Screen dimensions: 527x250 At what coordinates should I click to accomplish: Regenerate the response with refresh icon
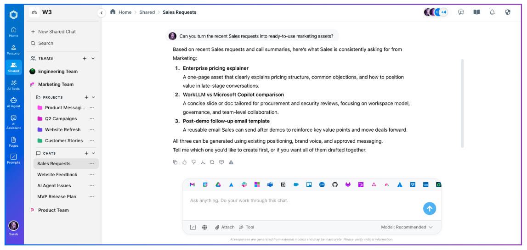pos(212,162)
